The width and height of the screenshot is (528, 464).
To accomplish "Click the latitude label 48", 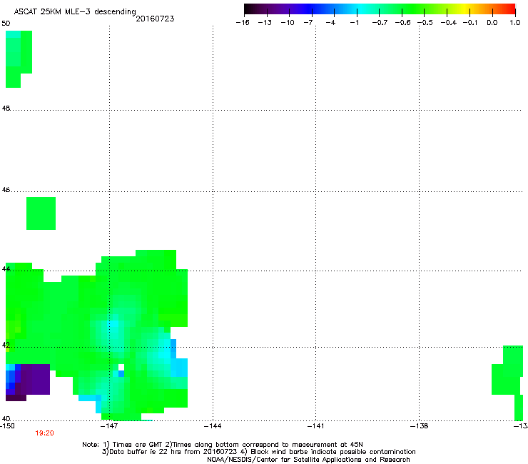I will [6, 109].
